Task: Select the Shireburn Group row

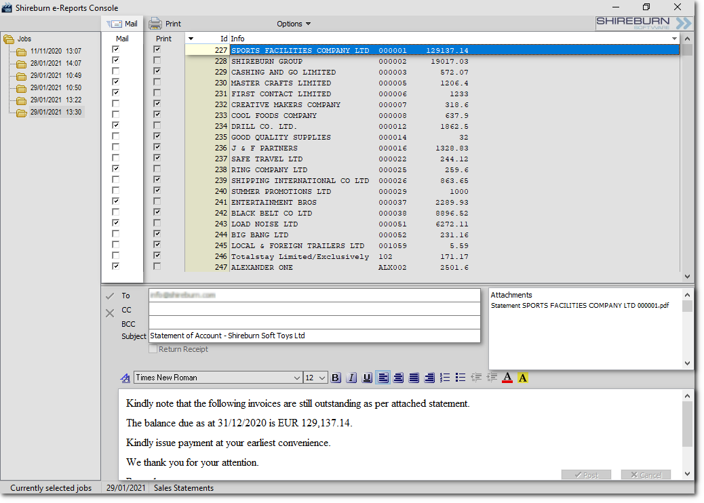Action: coord(432,62)
